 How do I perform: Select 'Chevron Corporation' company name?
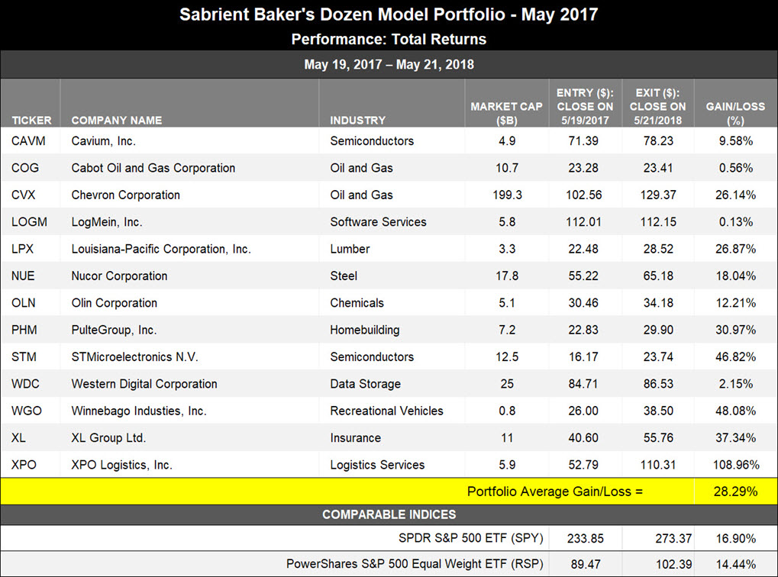point(125,195)
